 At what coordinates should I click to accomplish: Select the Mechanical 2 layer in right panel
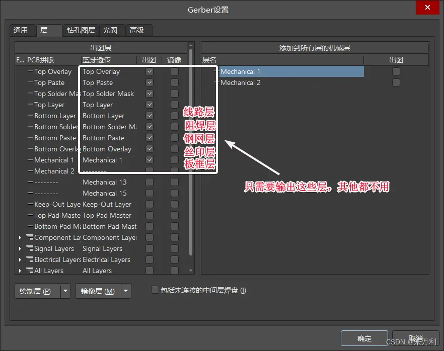pos(241,82)
